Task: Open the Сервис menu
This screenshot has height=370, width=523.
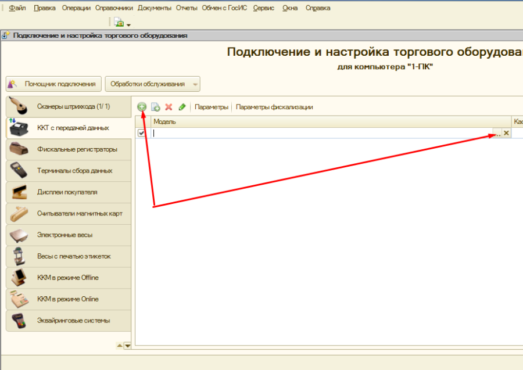Action: coord(264,8)
